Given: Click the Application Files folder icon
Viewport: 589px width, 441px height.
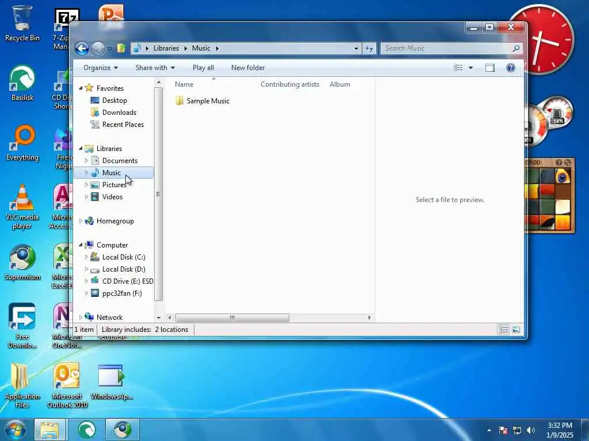Looking at the screenshot, I should [x=22, y=385].
